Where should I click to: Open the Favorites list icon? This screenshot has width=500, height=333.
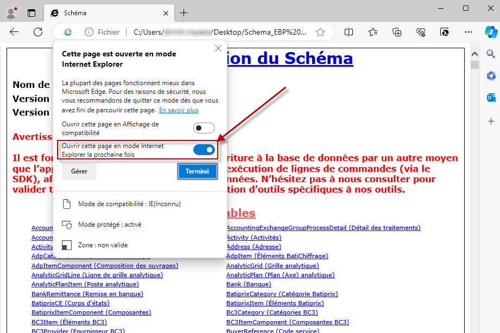(x=373, y=32)
